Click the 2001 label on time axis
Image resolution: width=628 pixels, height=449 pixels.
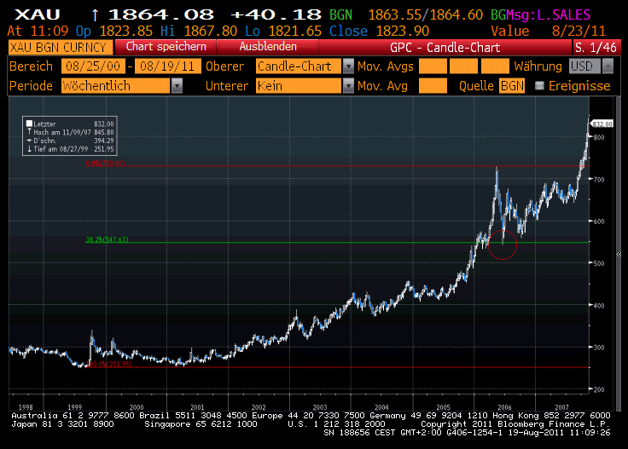click(196, 407)
